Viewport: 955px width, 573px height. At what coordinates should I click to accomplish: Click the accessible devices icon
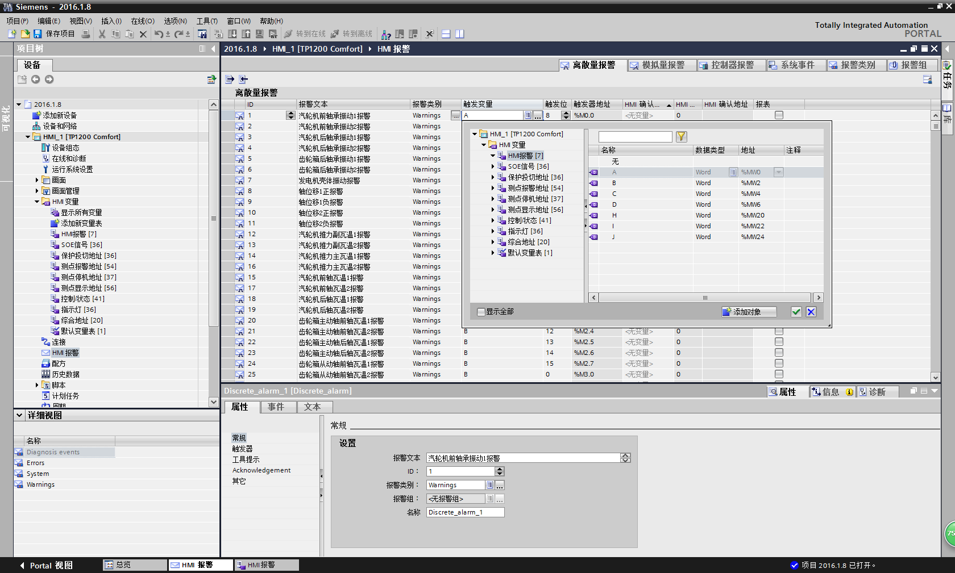point(386,34)
